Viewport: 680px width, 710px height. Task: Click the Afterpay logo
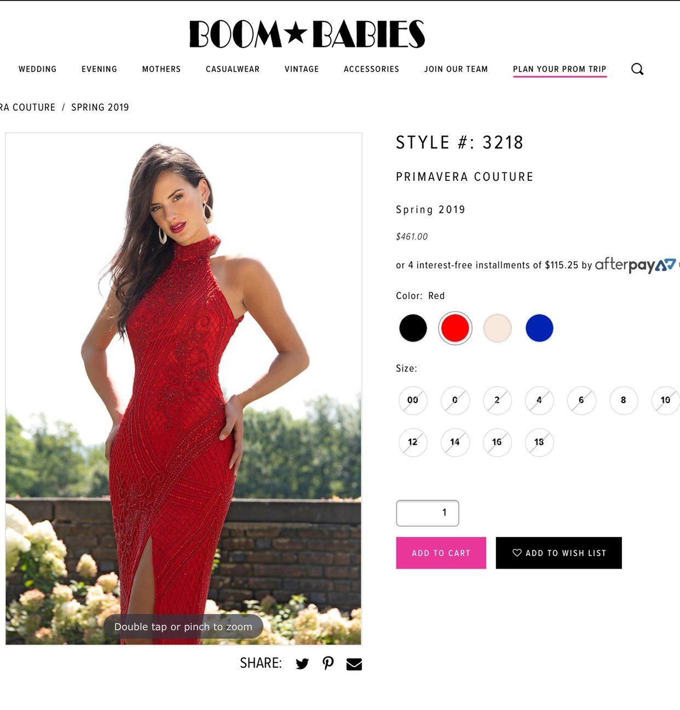pyautogui.click(x=635, y=265)
